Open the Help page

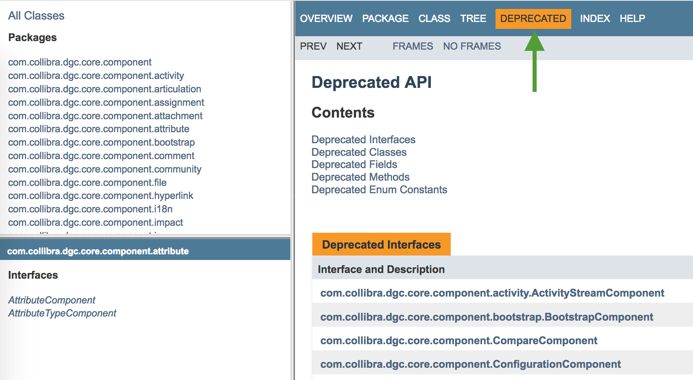(x=632, y=19)
